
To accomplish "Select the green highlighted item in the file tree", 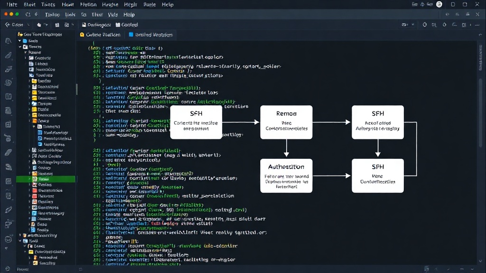I will click(x=46, y=179).
